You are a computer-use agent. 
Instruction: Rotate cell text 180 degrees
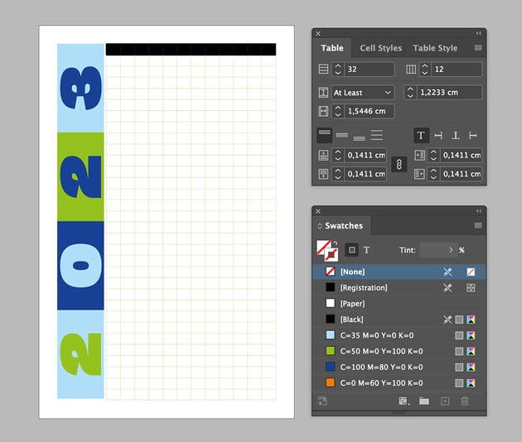456,136
